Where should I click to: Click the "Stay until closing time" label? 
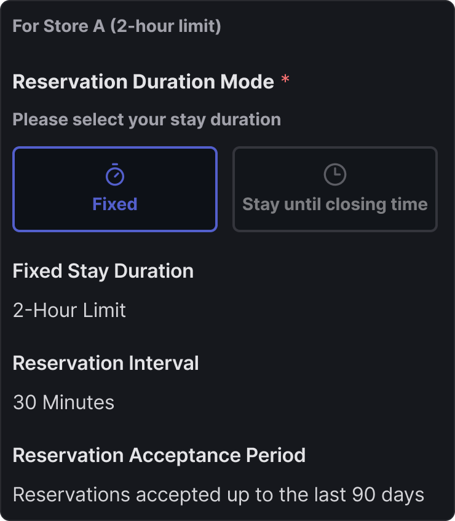334,204
